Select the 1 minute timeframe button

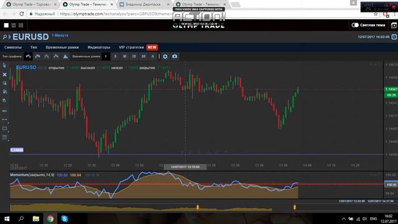[106, 57]
